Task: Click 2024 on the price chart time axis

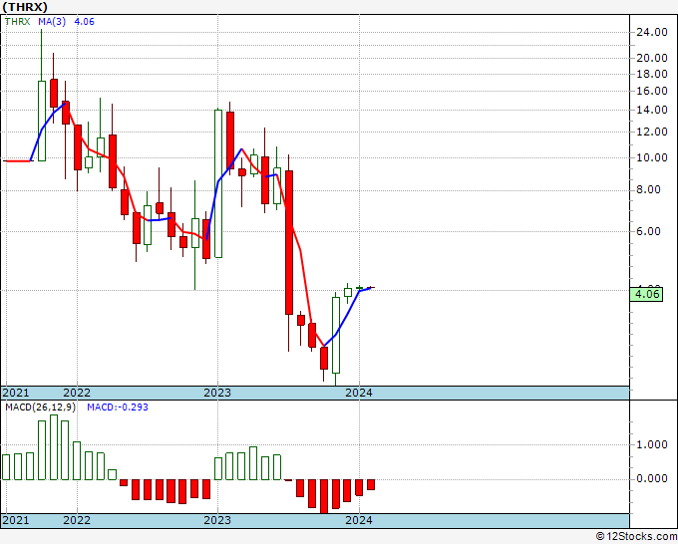Action: (359, 393)
